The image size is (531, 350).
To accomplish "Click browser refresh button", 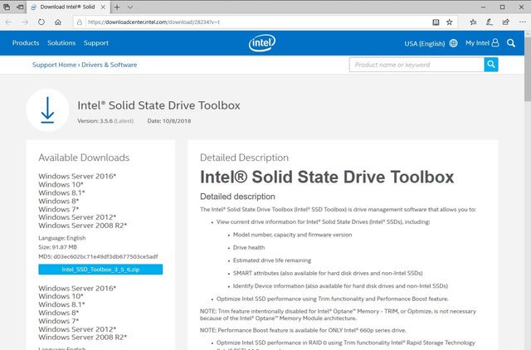I will (41, 22).
